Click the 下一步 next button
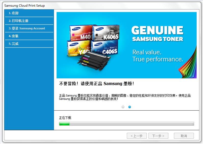The width and height of the screenshot is (203, 144). (x=158, y=136)
